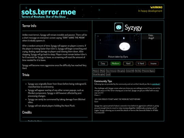This screenshot has width=184, height=138.
Task: Click the tip beginning 'The challenge with Syzygy'
Action: [x=127, y=91]
